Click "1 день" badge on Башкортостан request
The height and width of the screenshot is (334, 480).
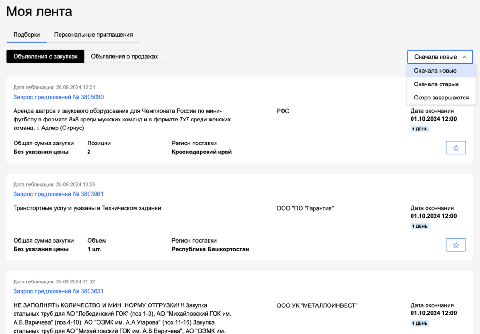(x=420, y=226)
